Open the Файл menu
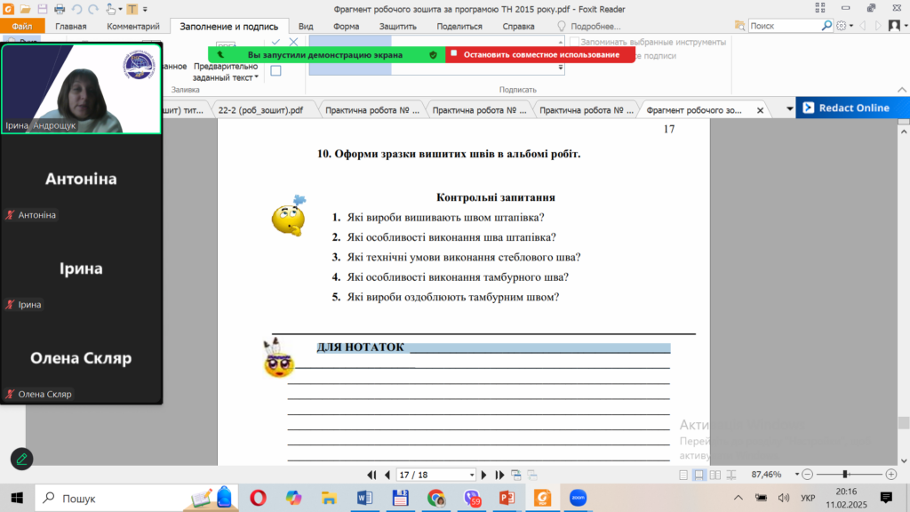Image resolution: width=910 pixels, height=512 pixels. [x=22, y=26]
